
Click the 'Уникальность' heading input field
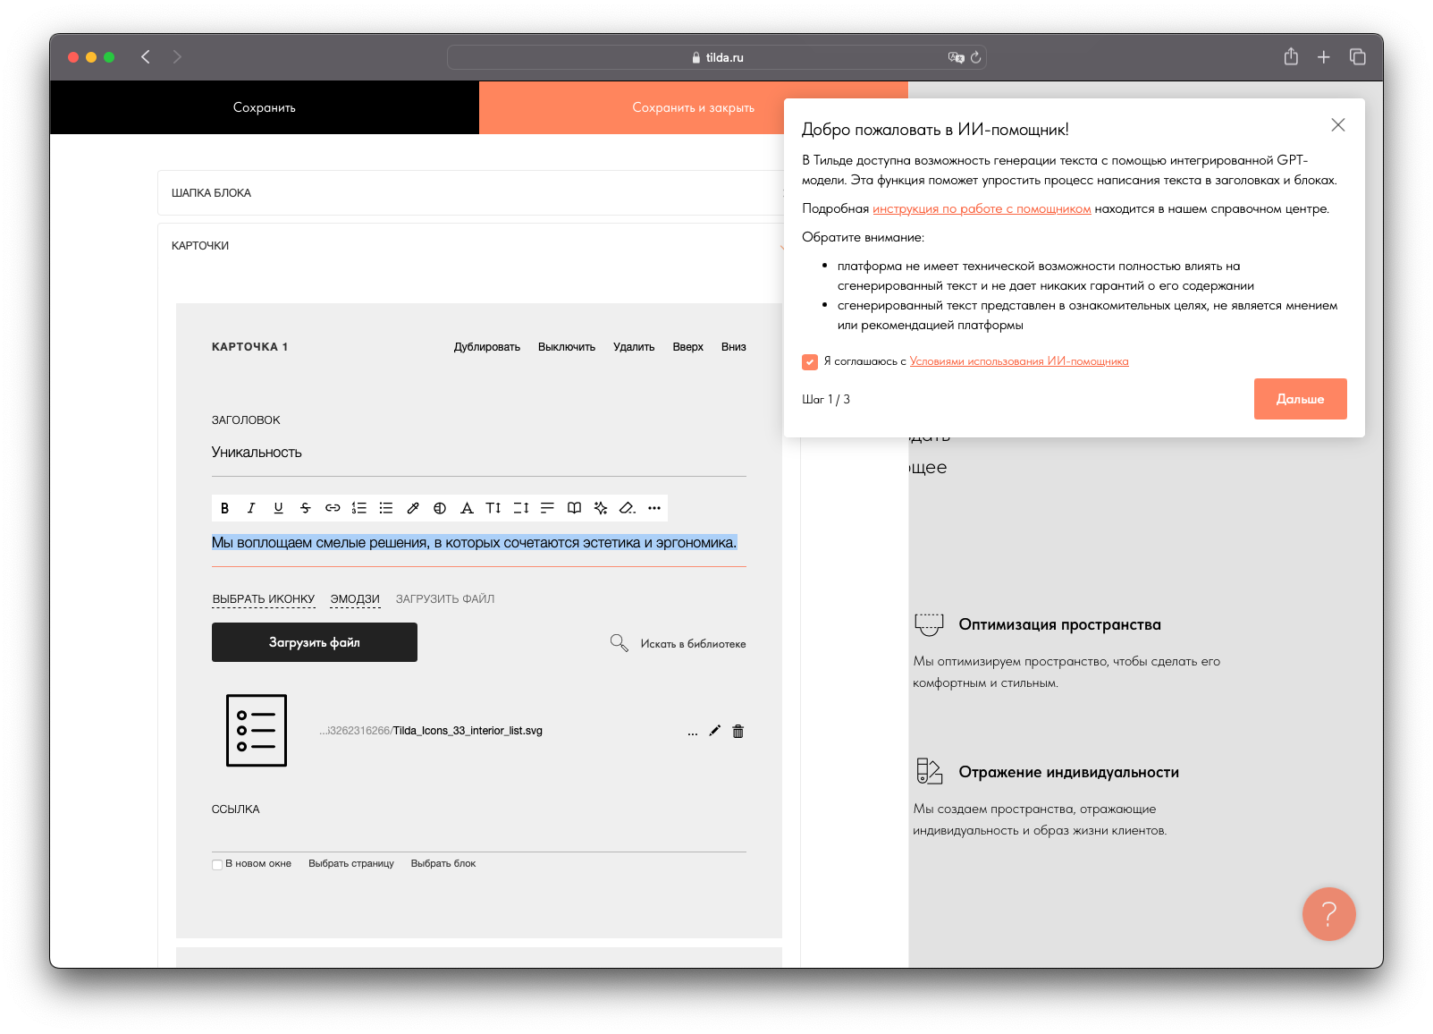(x=479, y=453)
